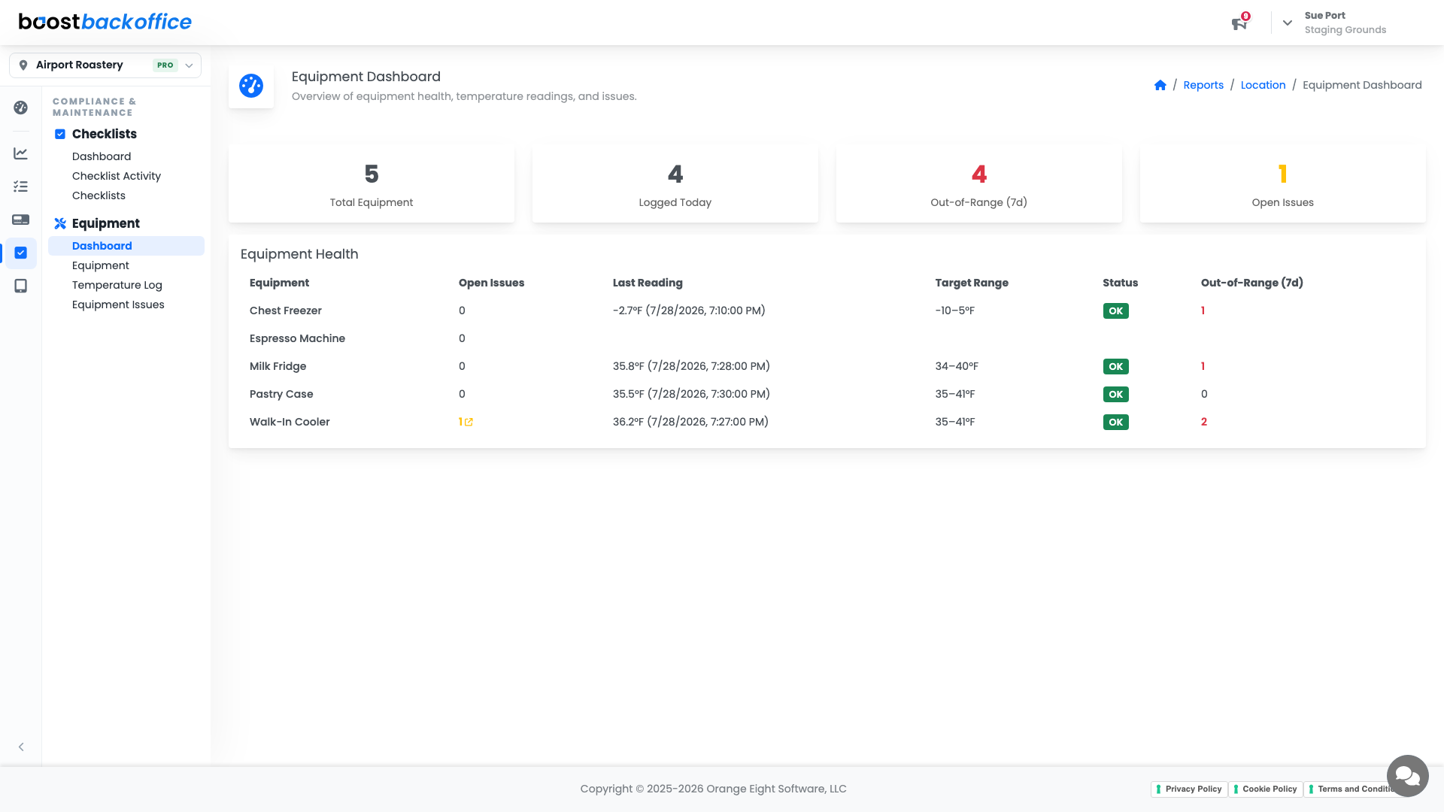1444x812 pixels.
Task: Click the Open Issues column header
Action: pyautogui.click(x=491, y=283)
